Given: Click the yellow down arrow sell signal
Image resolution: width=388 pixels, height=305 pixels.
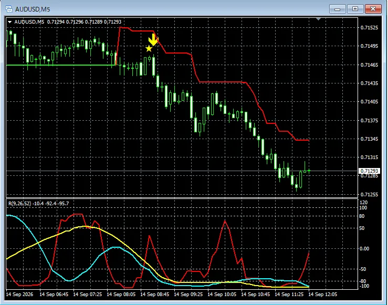Looking at the screenshot, I should click(x=153, y=40).
